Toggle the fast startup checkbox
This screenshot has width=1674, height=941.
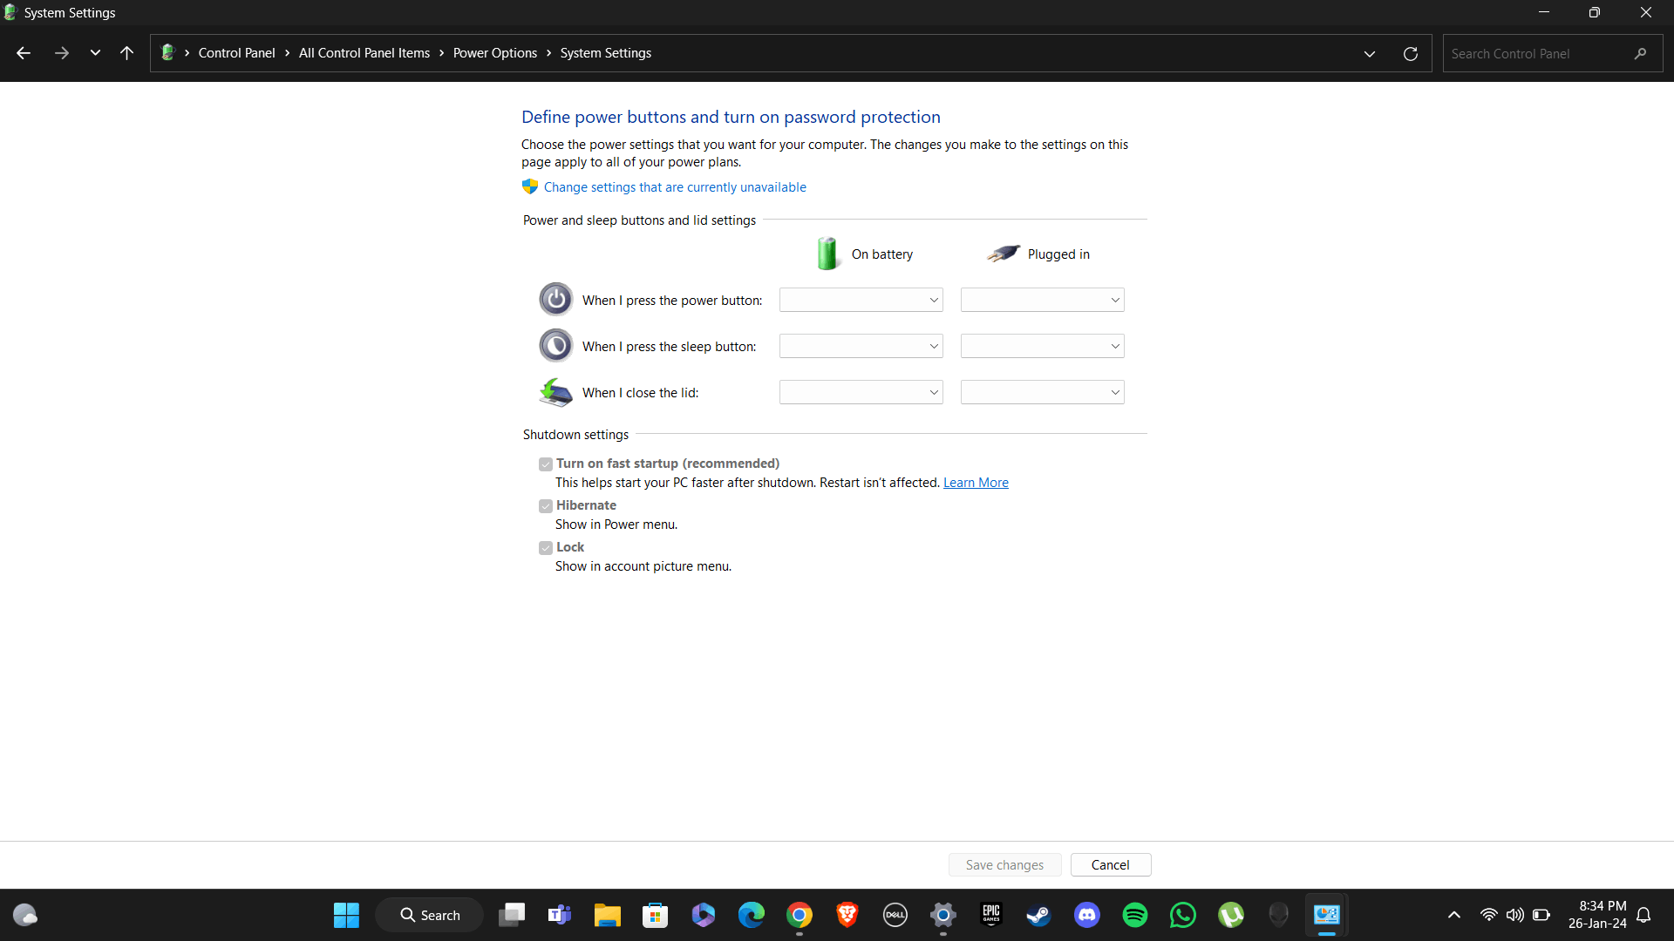point(546,464)
